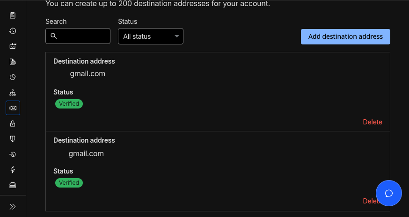
Task: Delete the second gmail.com destination address
Action: pyautogui.click(x=370, y=202)
